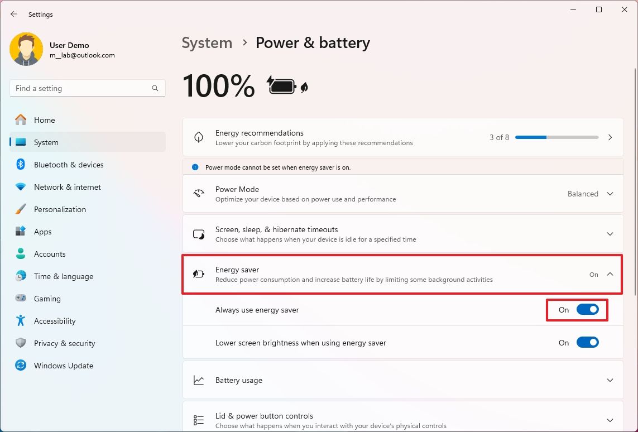Image resolution: width=638 pixels, height=432 pixels.
Task: Open Energy recommendations details
Action: coord(610,137)
